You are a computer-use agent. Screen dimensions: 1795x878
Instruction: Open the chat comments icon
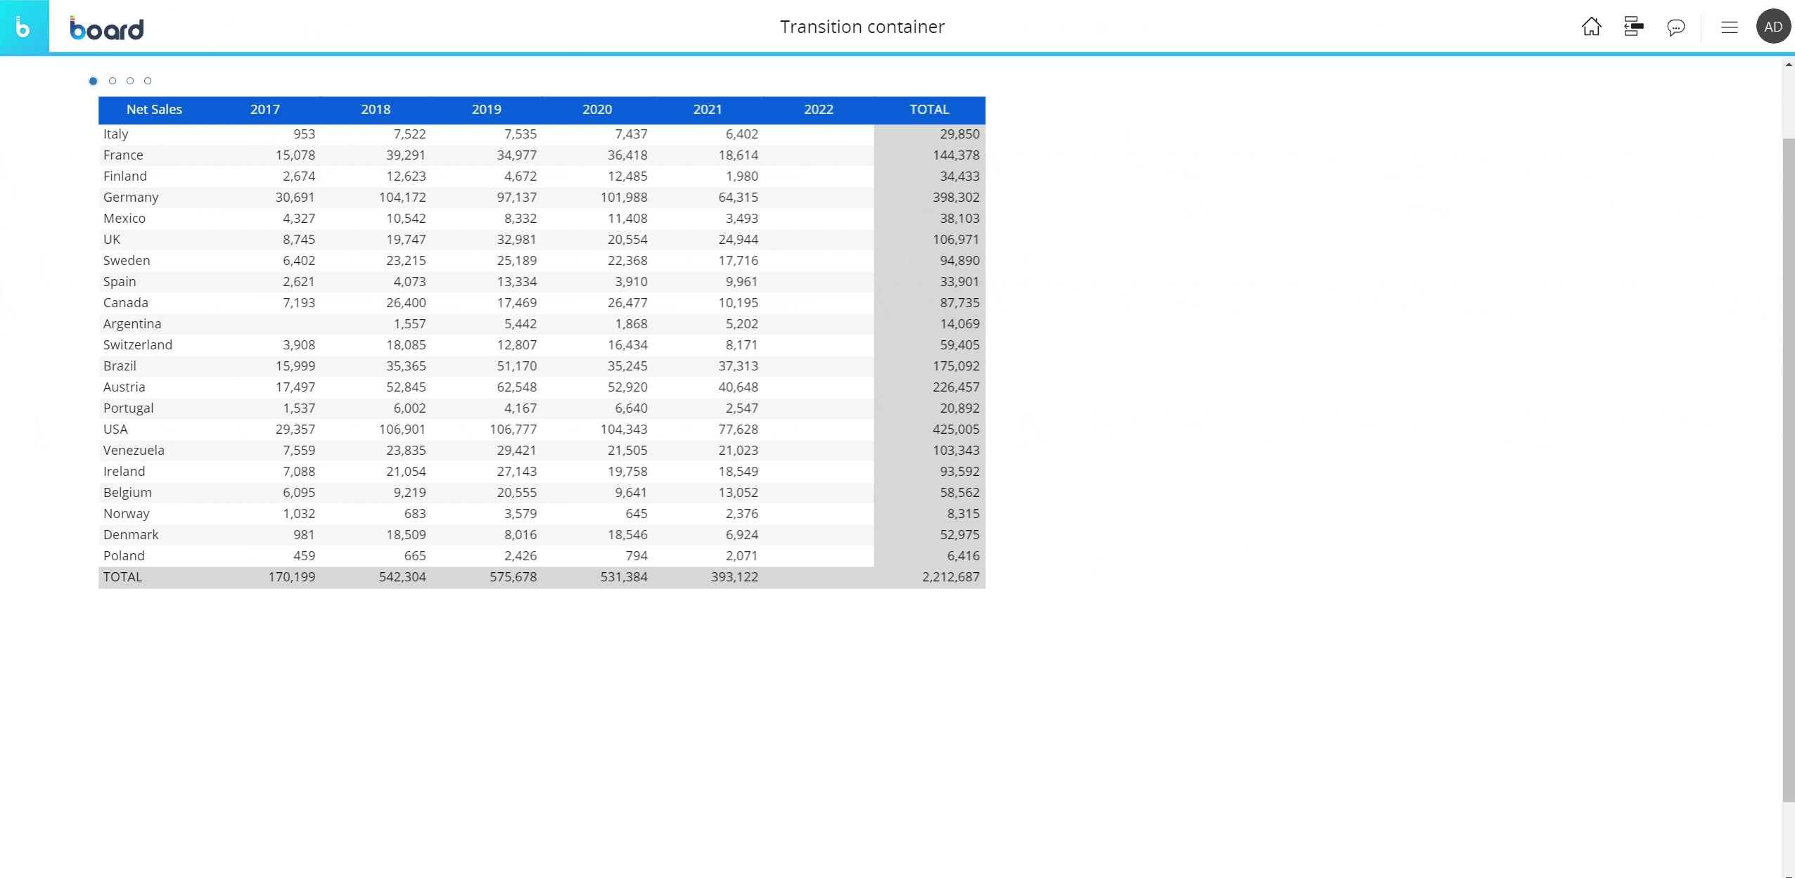tap(1675, 27)
